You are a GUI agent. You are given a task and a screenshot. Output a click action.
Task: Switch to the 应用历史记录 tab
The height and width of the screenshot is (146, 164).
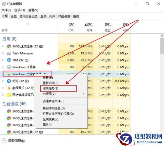point(29,16)
